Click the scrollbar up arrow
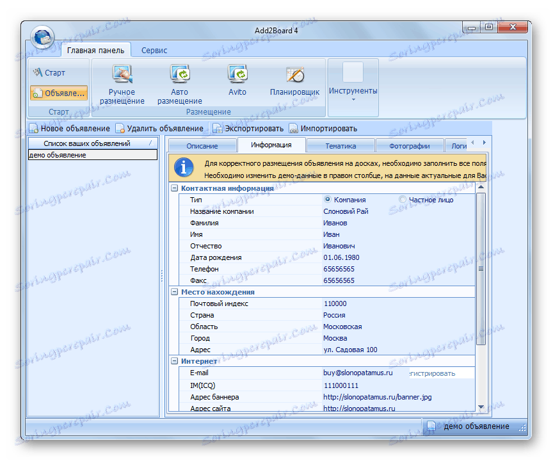The image size is (553, 461). pyautogui.click(x=481, y=187)
